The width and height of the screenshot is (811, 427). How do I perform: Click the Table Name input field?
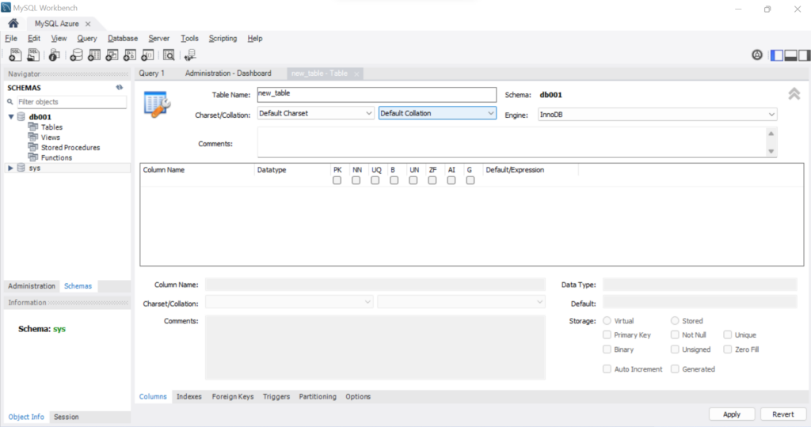click(x=376, y=94)
